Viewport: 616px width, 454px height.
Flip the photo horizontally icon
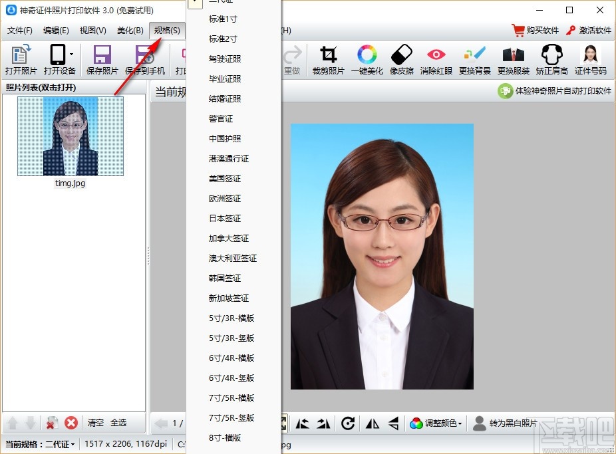point(373,423)
